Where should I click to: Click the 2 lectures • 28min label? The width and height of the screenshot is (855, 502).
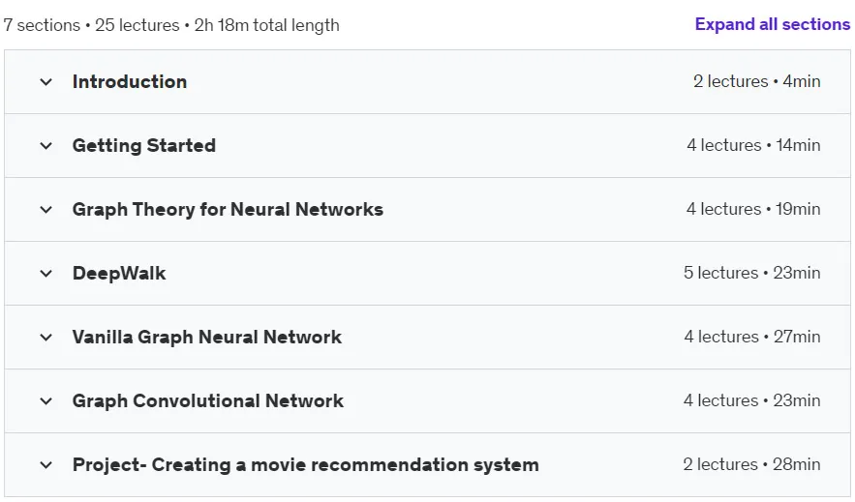pos(751,464)
